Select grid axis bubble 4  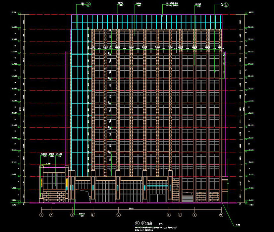coord(93,215)
